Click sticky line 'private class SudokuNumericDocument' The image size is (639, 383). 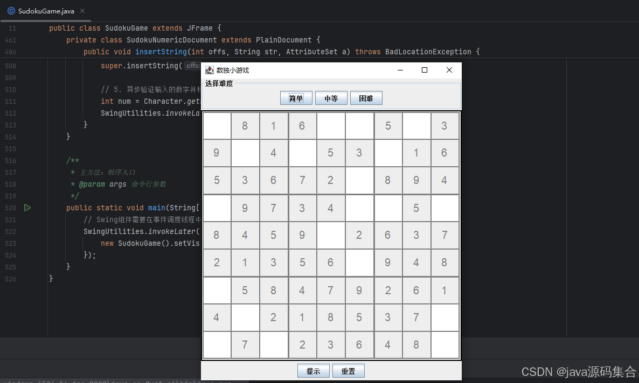point(193,40)
